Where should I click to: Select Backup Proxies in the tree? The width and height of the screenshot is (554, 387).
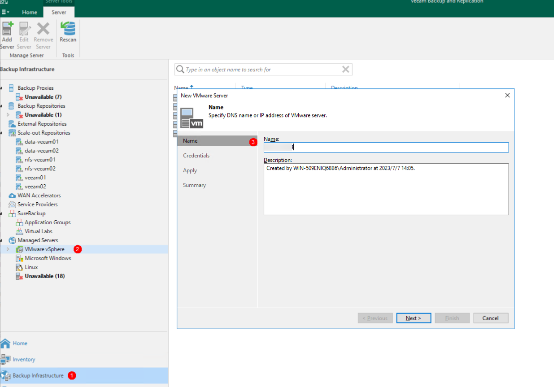35,88
